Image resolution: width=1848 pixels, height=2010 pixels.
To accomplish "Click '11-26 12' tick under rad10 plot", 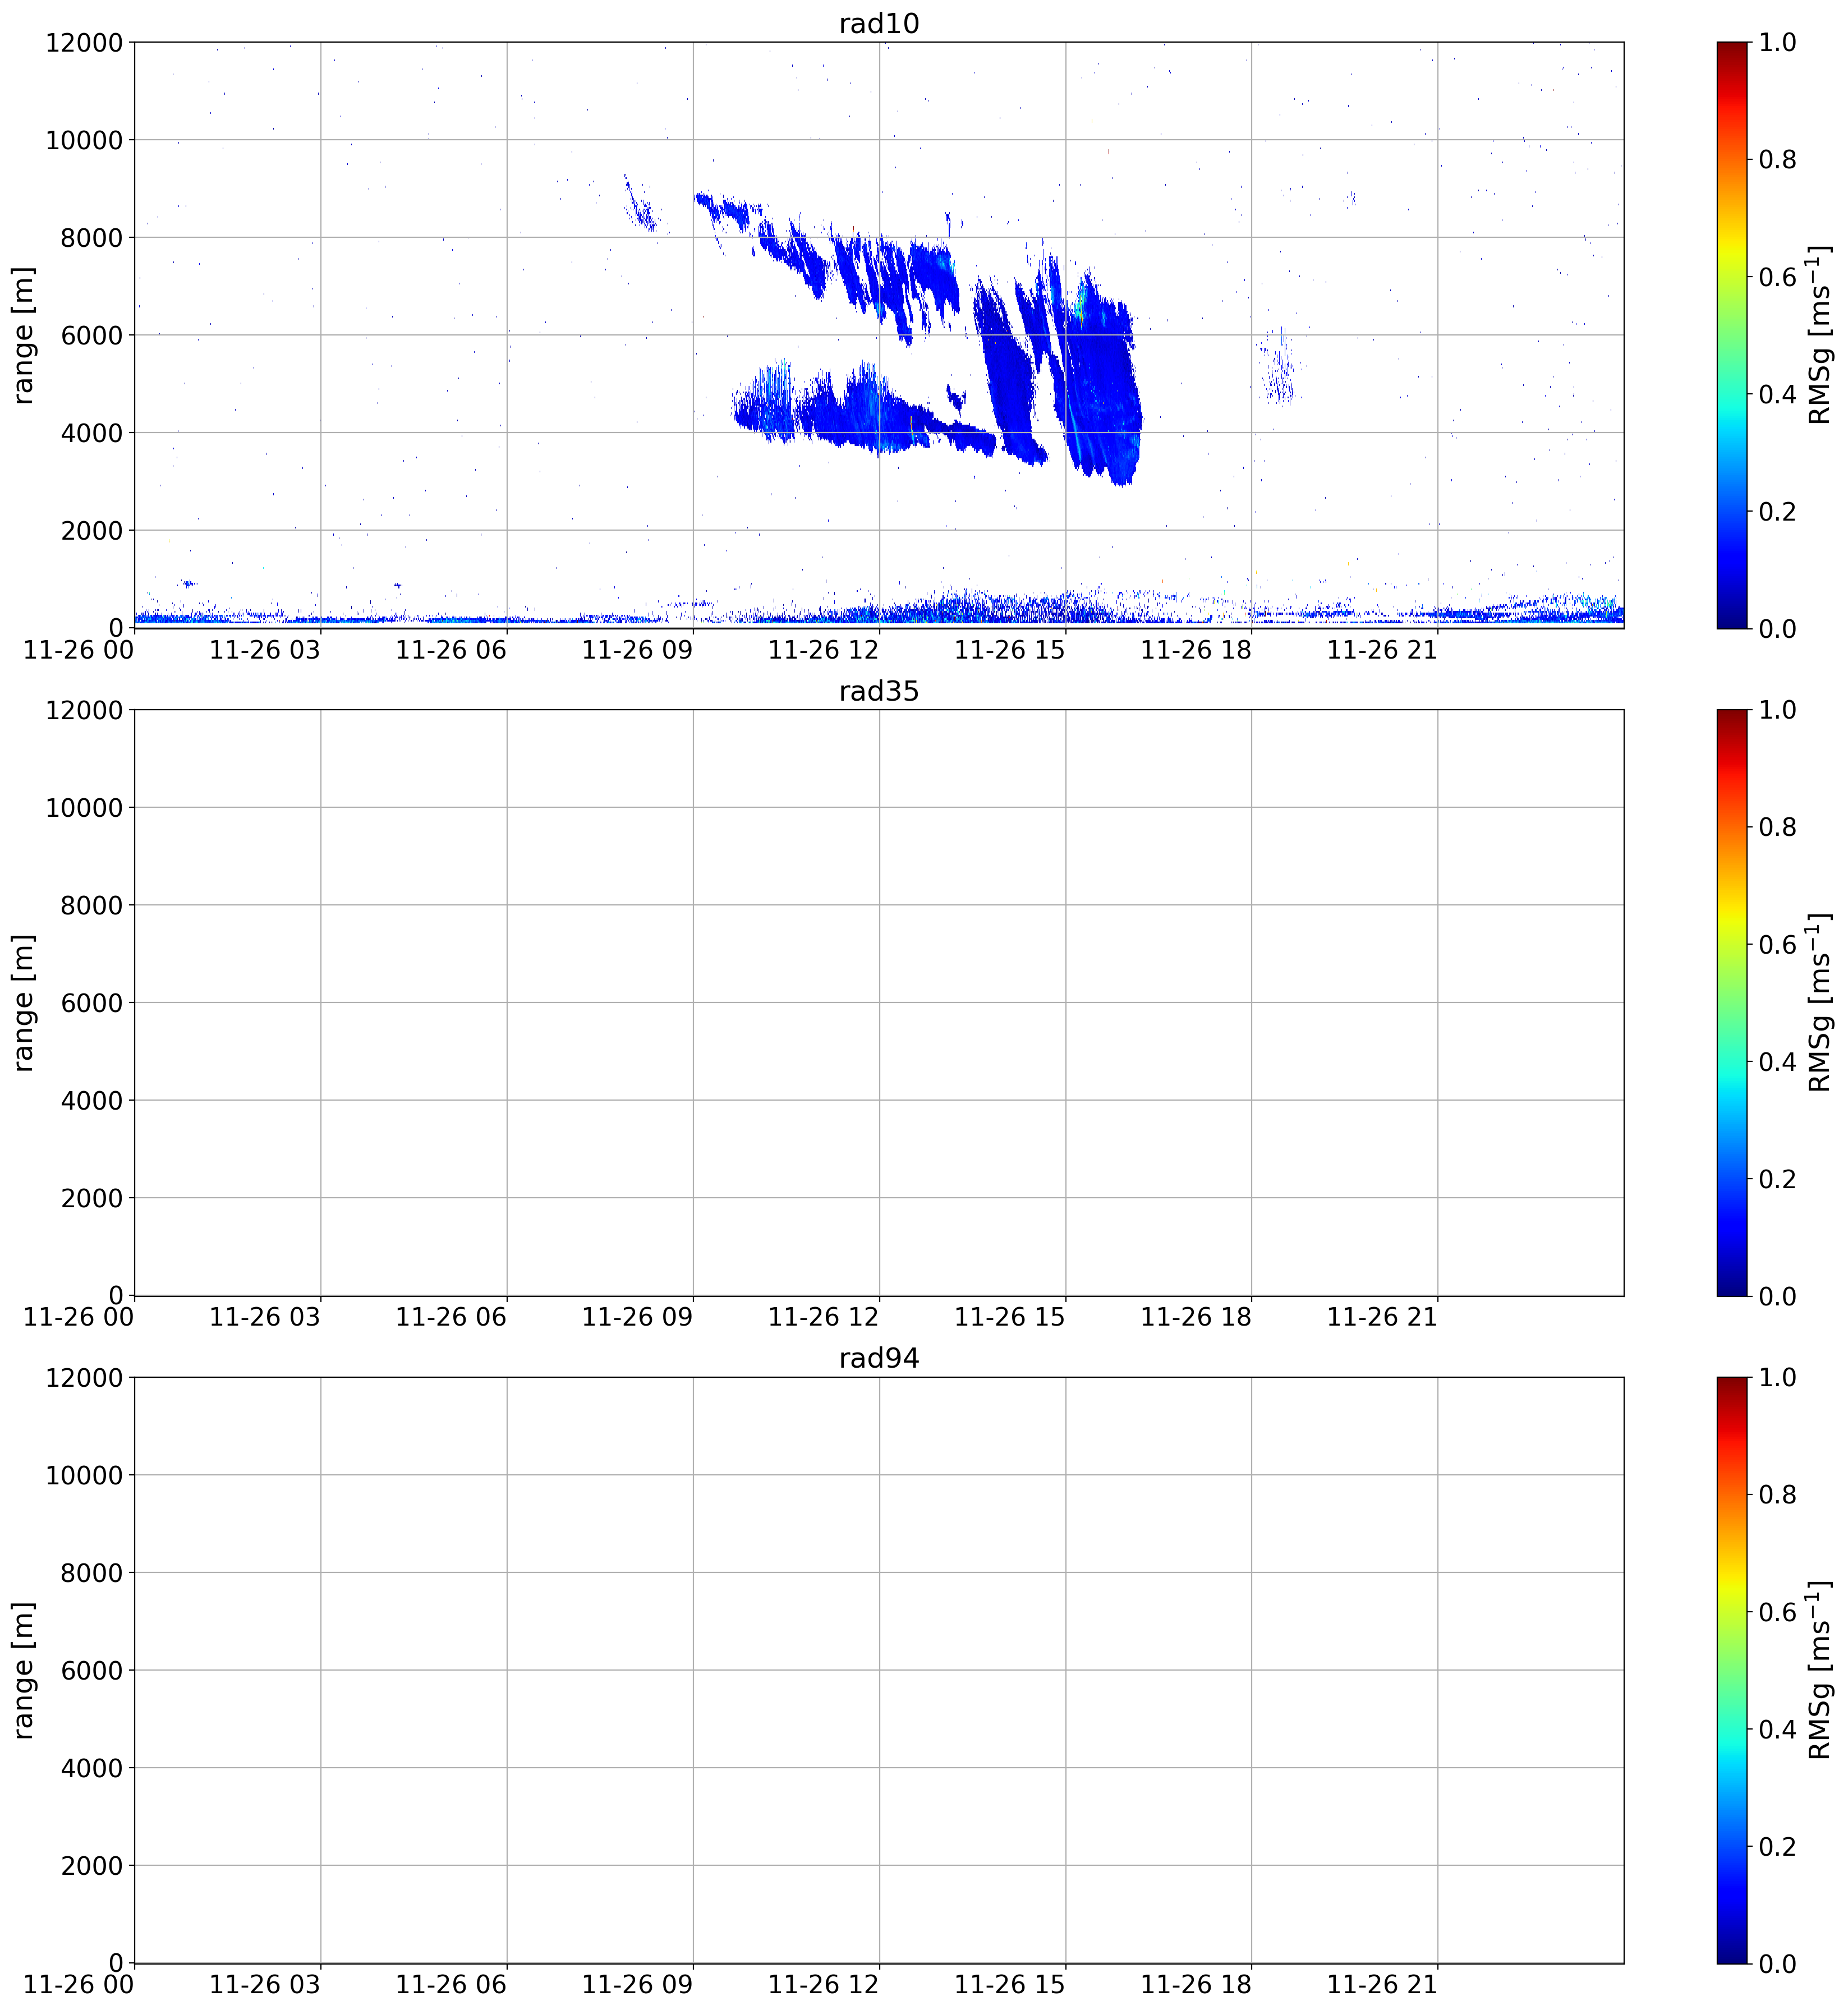I will (x=823, y=650).
